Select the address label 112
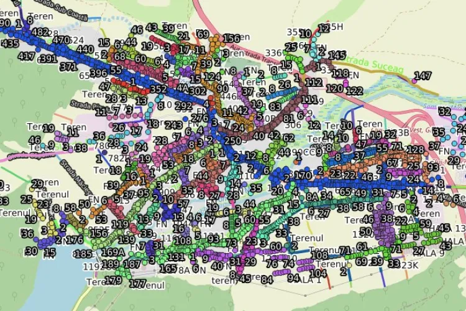This screenshot has height=311, width=466. click(x=314, y=83)
